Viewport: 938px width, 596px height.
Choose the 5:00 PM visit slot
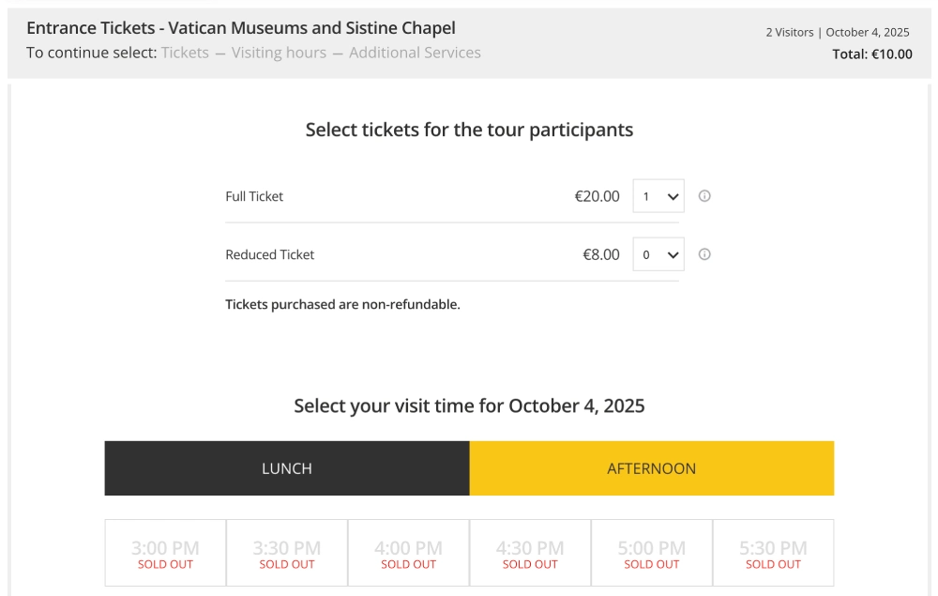(x=652, y=553)
